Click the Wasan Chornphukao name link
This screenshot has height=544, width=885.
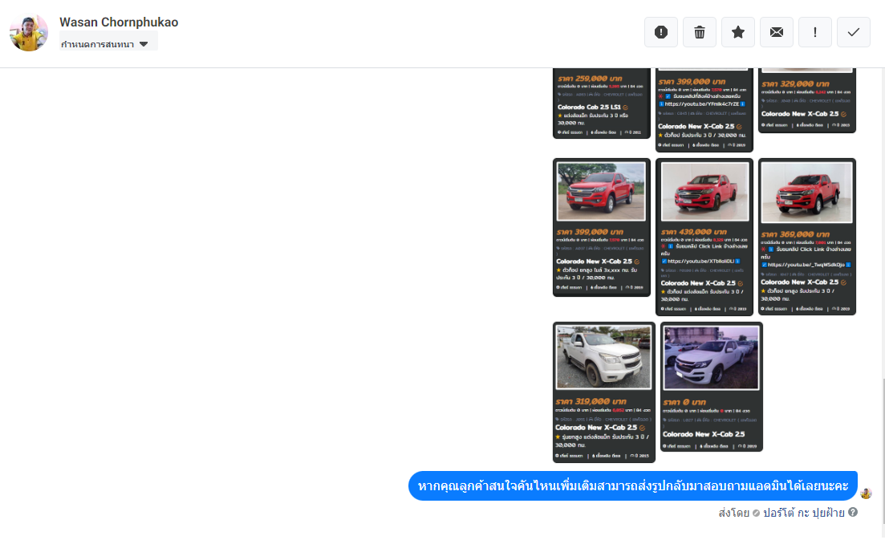click(x=119, y=22)
